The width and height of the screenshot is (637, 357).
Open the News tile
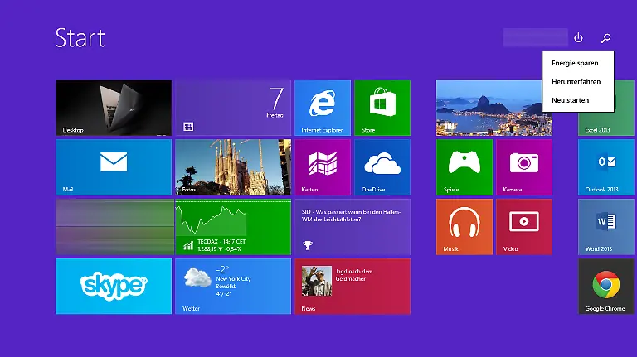[353, 287]
